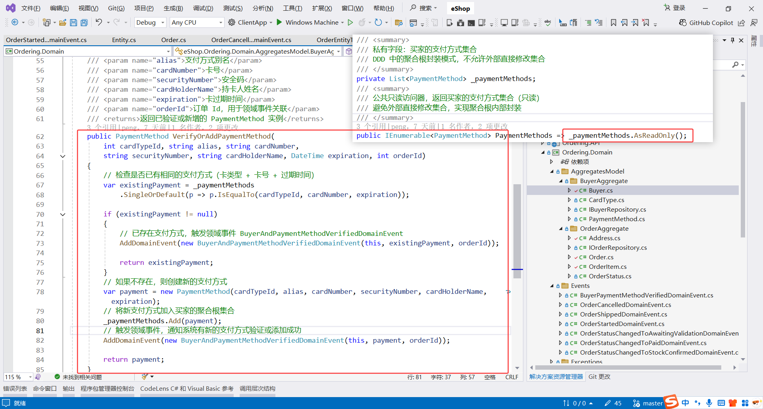Click the code cleanup broom icon
This screenshot has width=763, height=409.
click(145, 376)
